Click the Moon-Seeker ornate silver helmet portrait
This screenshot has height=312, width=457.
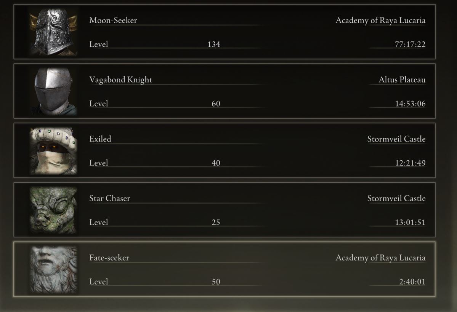[x=53, y=32]
